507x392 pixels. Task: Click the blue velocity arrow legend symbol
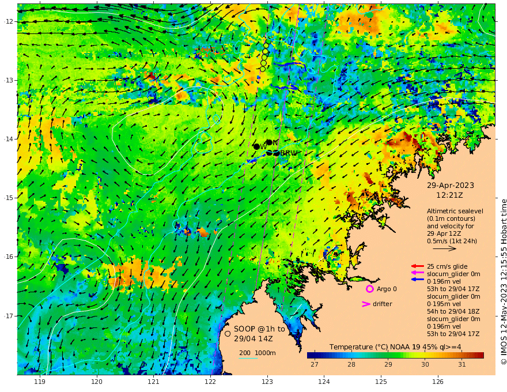coord(418,280)
